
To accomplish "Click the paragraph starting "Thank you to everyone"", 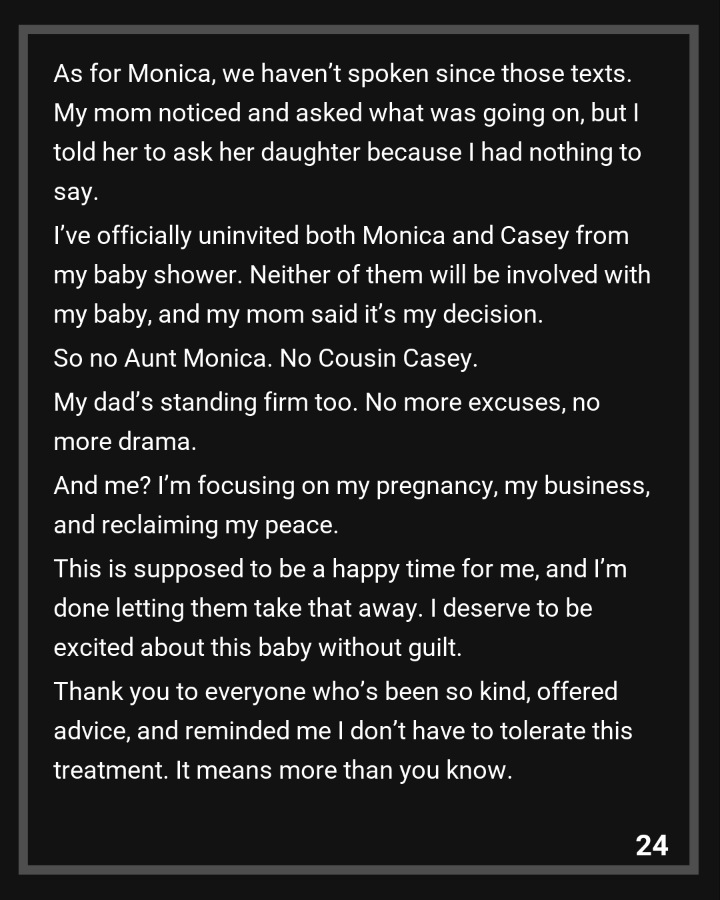I will point(343,731).
